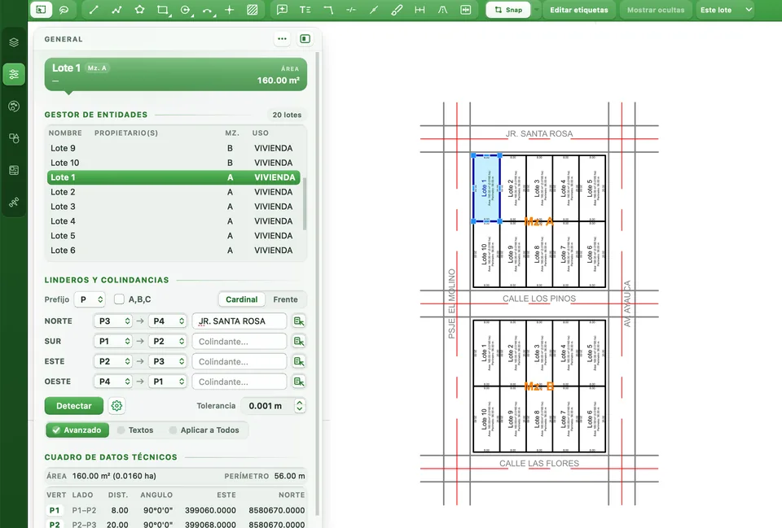Choose the line drawing tool

click(94, 10)
